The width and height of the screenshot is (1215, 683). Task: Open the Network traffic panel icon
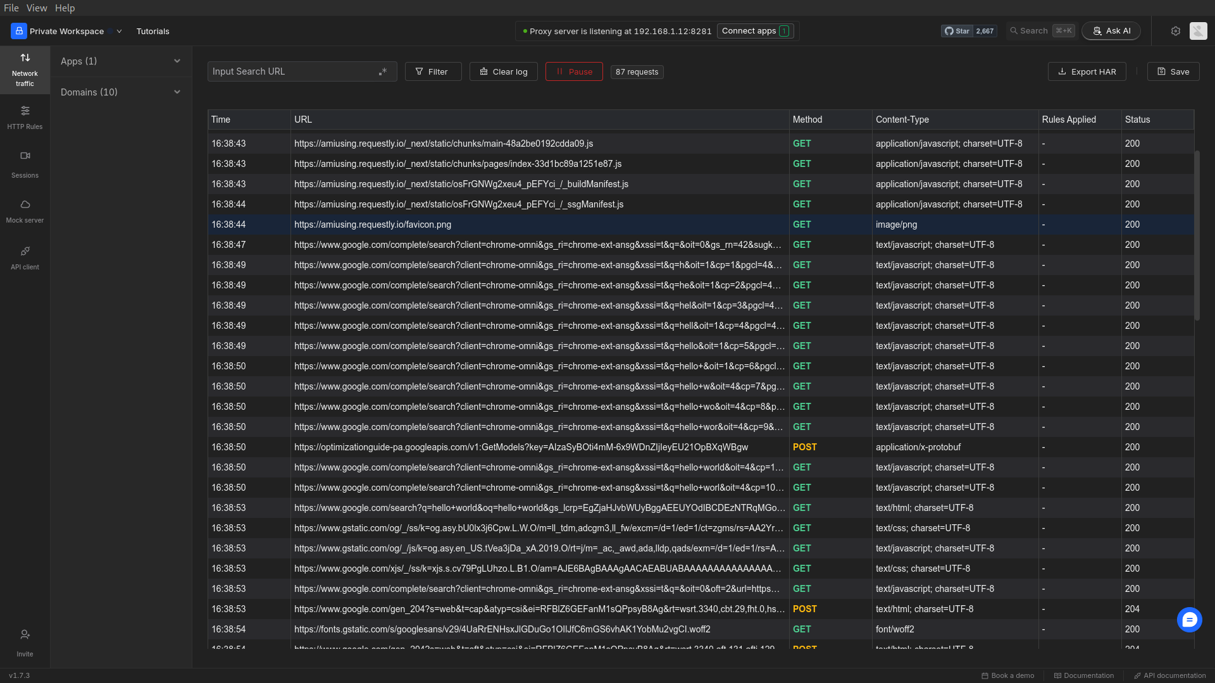[x=25, y=59]
